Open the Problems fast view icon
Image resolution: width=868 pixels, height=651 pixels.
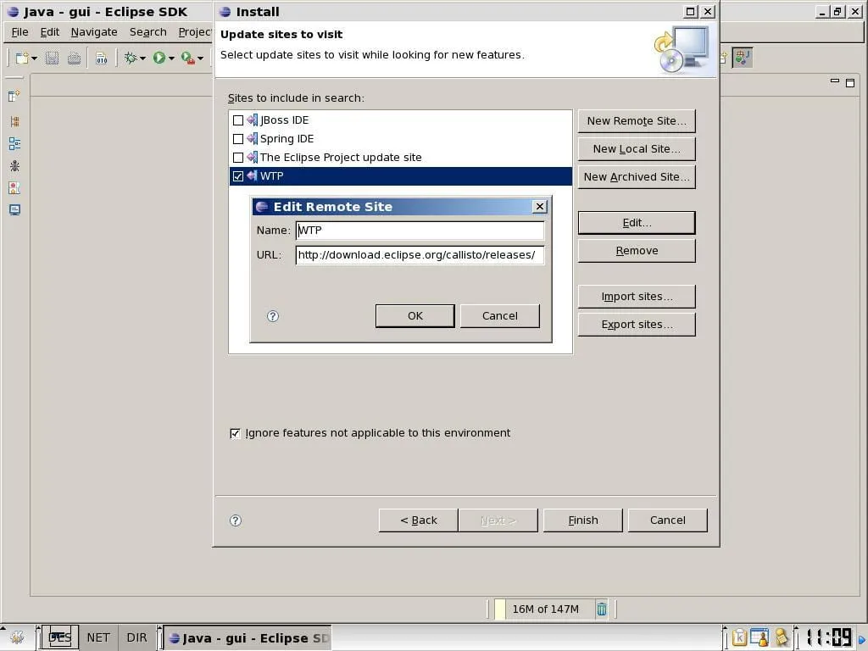14,188
